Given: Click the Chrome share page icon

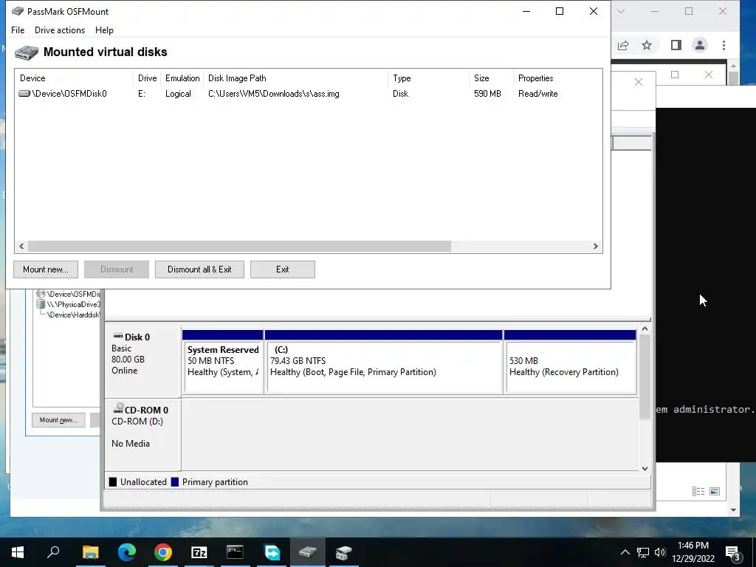Looking at the screenshot, I should coord(623,45).
